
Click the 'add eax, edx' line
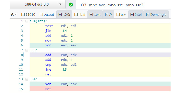[x=100, y=55]
